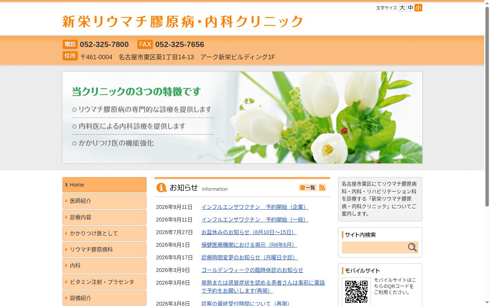
Task: Open the 一覧 news list button
Action: [308, 187]
